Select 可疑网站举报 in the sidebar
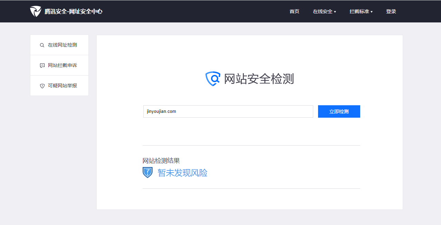This screenshot has width=441, height=225. click(59, 86)
